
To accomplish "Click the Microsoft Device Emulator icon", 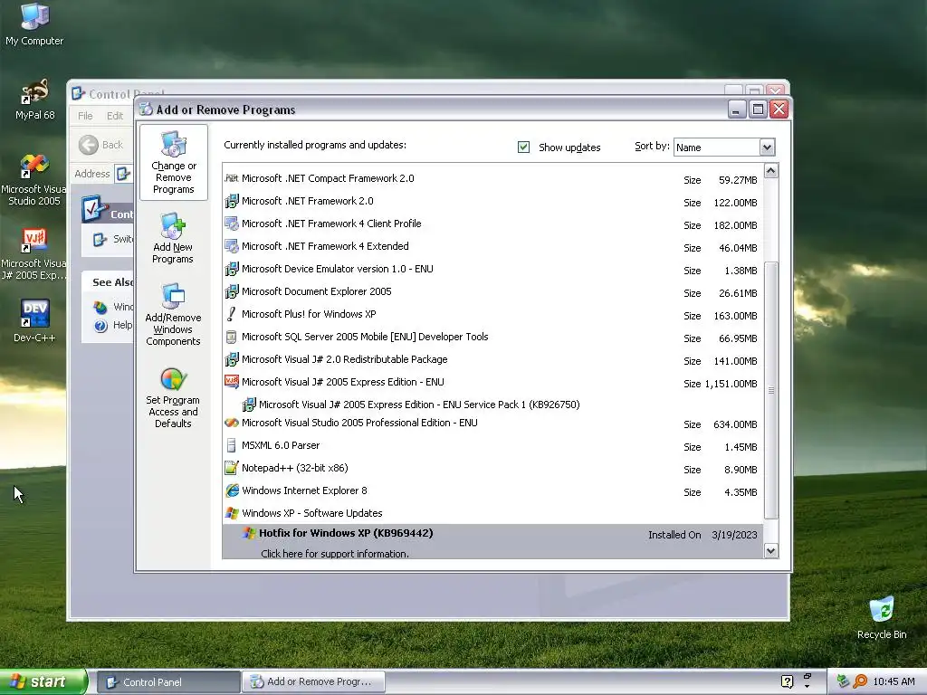I will (232, 269).
